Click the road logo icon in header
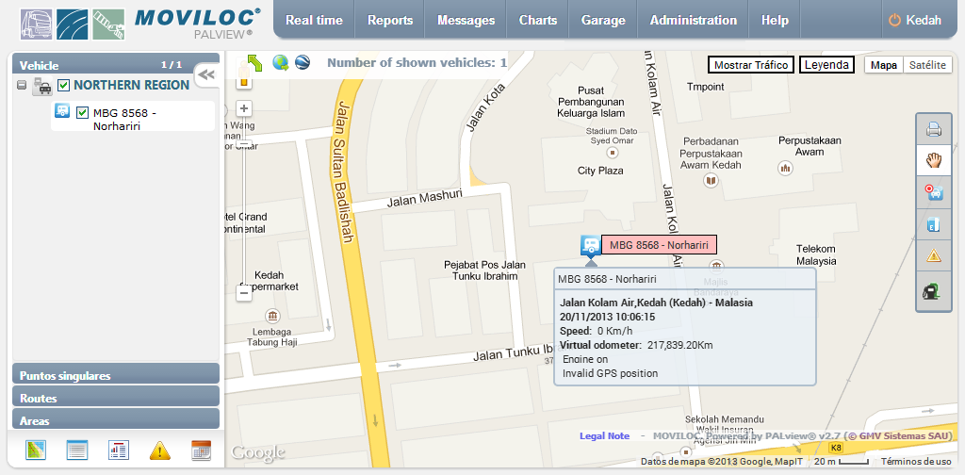965x475 pixels. coord(72,25)
